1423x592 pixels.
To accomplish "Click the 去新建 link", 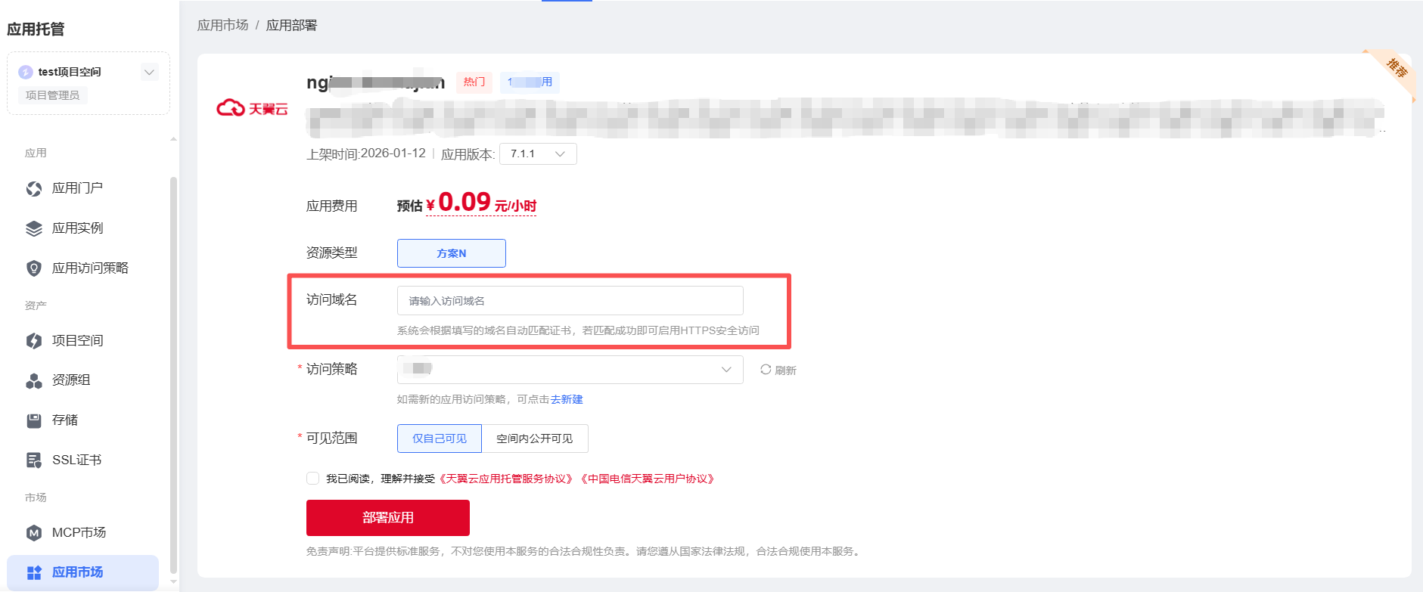I will (567, 399).
